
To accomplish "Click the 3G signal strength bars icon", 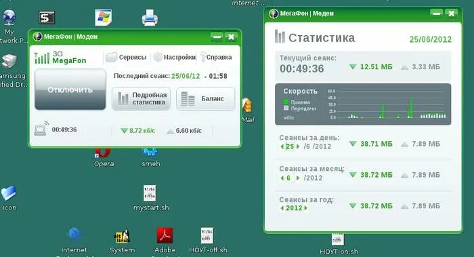I will tap(42, 58).
